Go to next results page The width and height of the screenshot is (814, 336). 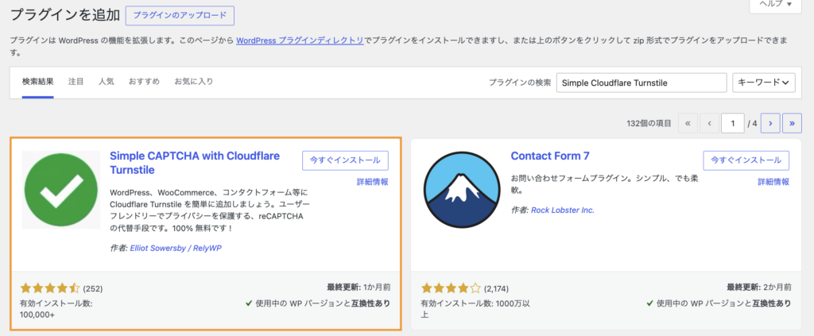pos(770,123)
